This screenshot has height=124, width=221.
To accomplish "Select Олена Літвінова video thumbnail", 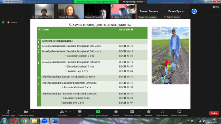I will pyautogui.click(x=71, y=11).
